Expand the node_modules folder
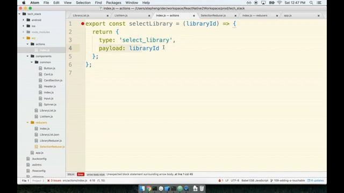This screenshot has width=344, height=193. tap(24, 32)
